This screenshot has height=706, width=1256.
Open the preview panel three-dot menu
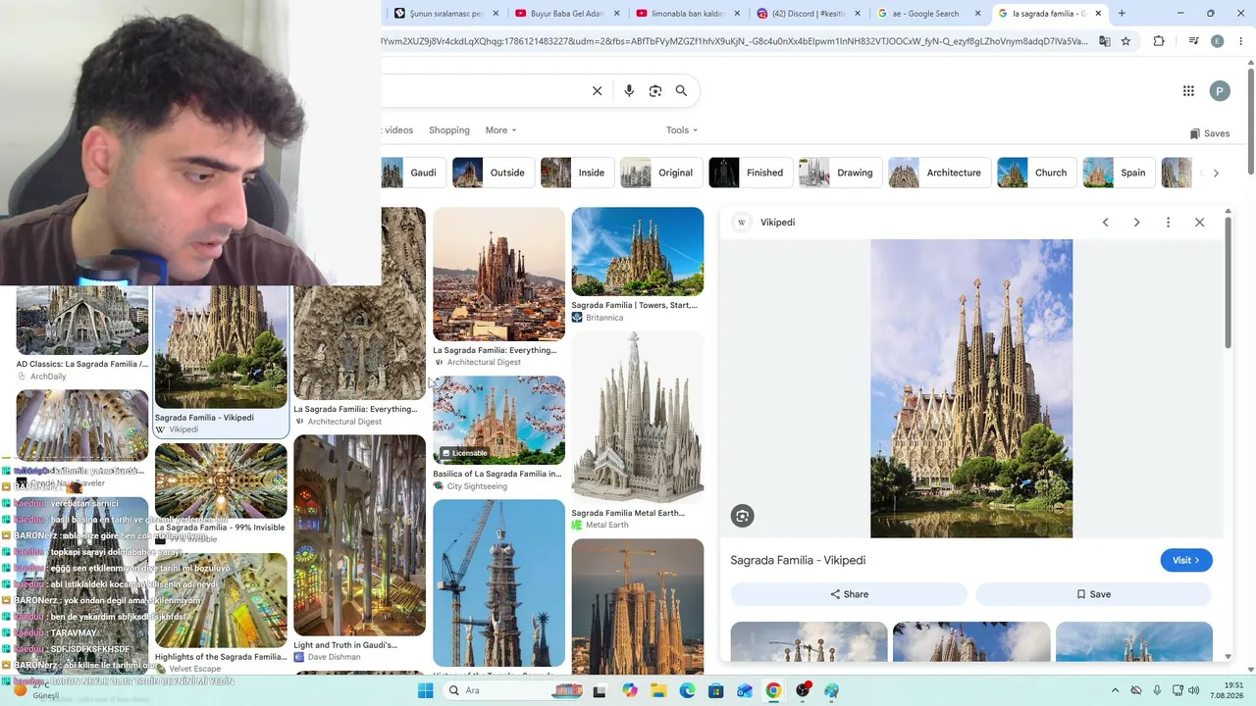pyautogui.click(x=1168, y=223)
